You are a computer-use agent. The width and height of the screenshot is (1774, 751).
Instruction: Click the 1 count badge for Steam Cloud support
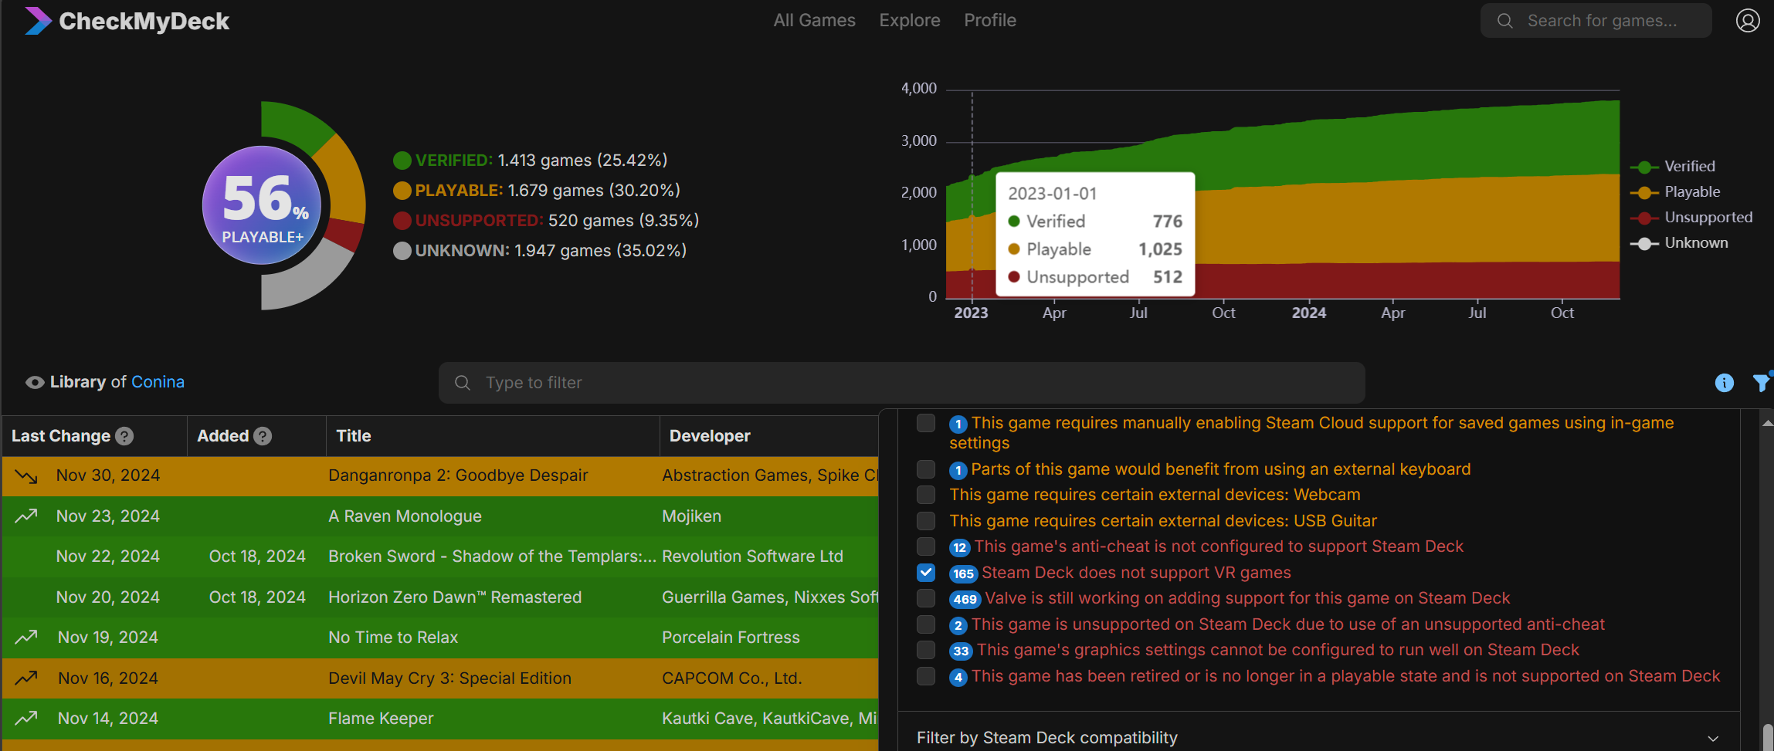958,424
